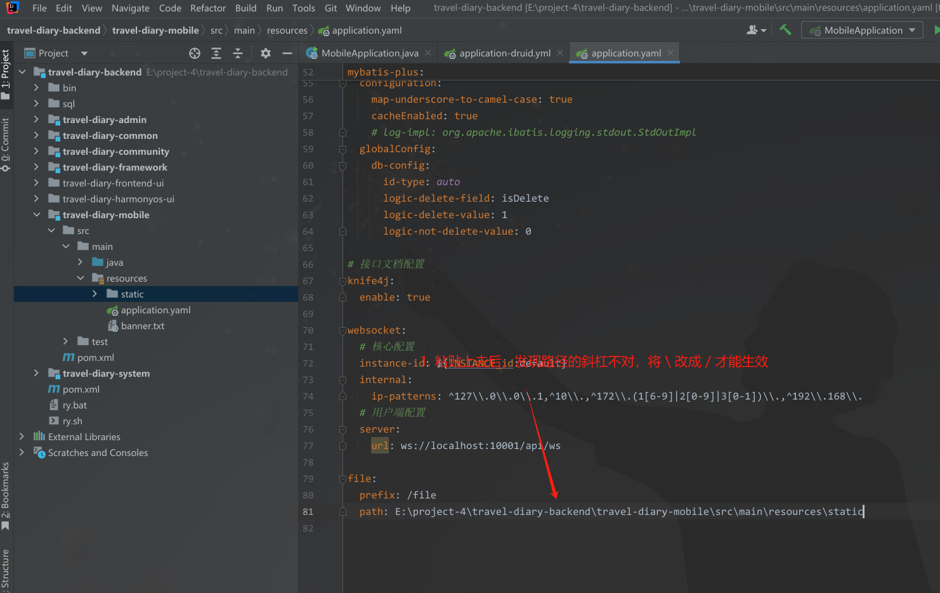940x593 pixels.
Task: Click the IntelliJ IDEA logo icon
Action: coord(12,8)
